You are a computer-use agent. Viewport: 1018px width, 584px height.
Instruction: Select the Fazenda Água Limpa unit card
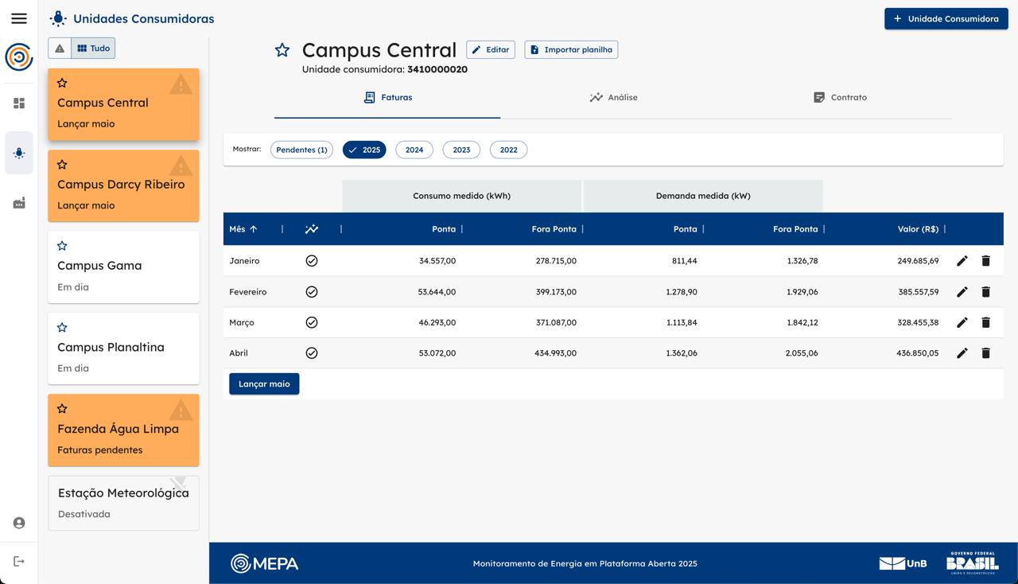123,430
